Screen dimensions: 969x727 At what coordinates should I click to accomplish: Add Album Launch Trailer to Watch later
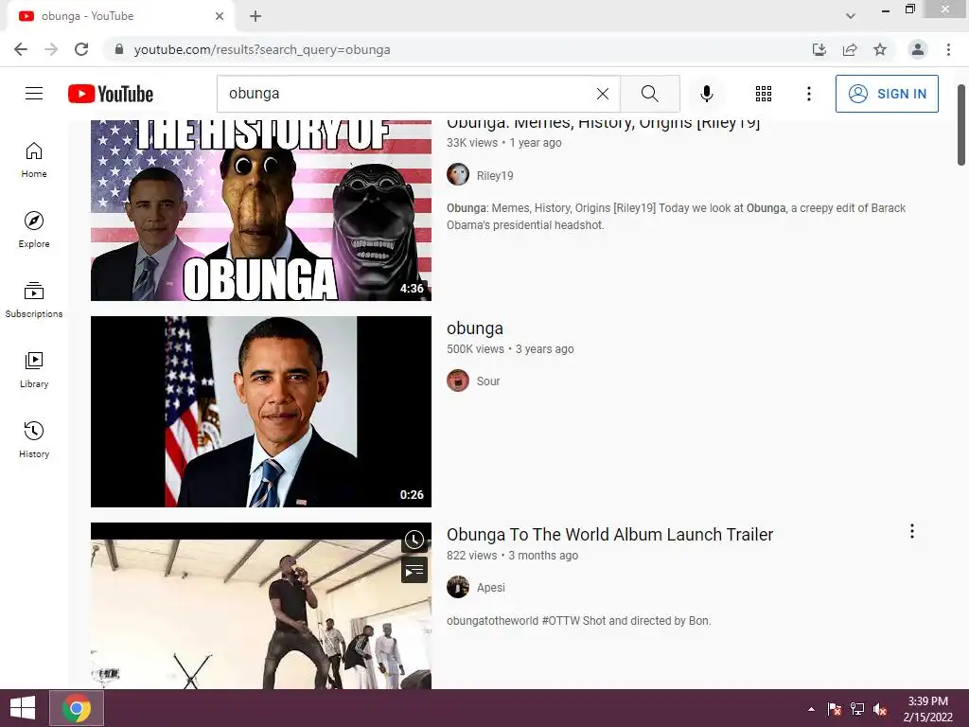(x=414, y=540)
